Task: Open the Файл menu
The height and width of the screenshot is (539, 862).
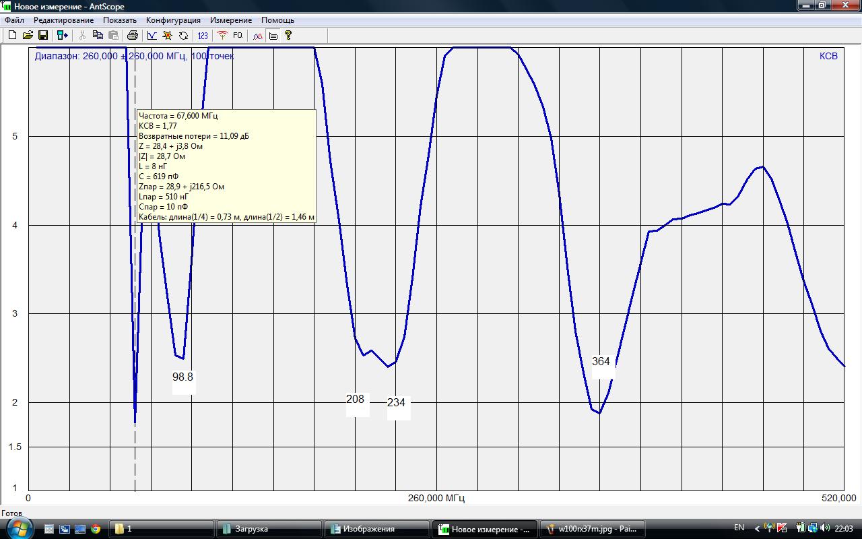Action: tap(15, 20)
